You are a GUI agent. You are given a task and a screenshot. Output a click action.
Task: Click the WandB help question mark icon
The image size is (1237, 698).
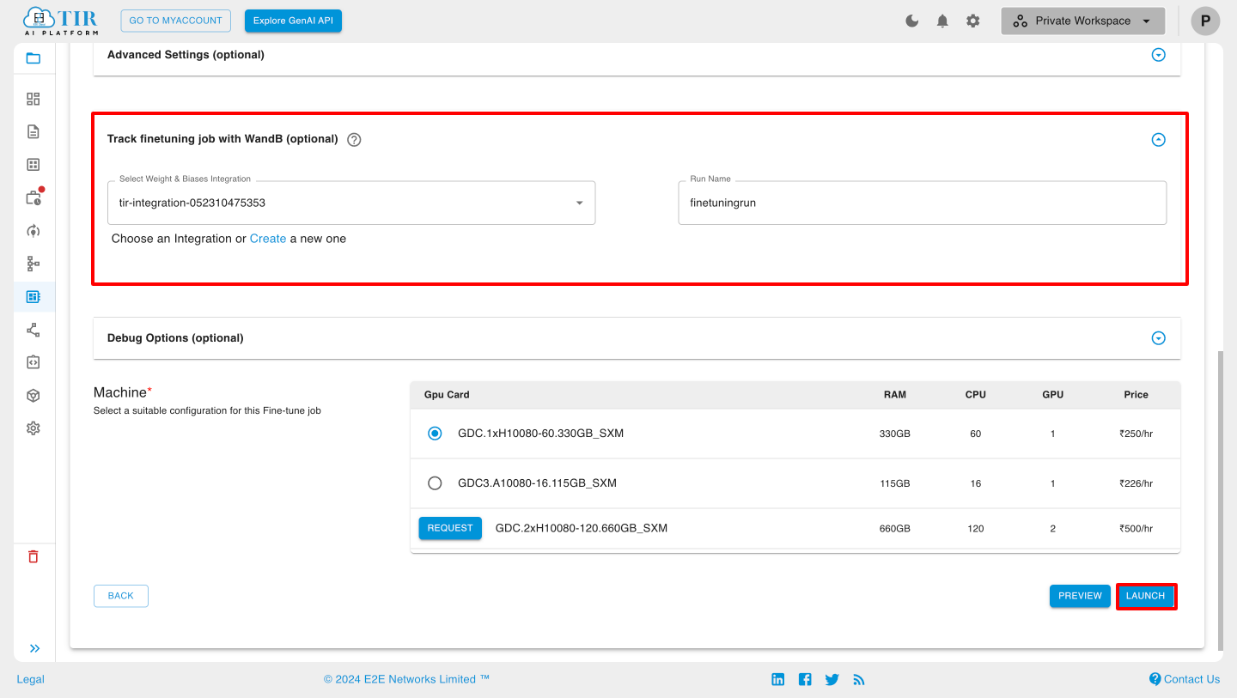(354, 139)
